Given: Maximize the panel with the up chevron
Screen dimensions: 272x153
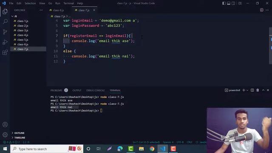Looking at the screenshot, I should [263, 90].
